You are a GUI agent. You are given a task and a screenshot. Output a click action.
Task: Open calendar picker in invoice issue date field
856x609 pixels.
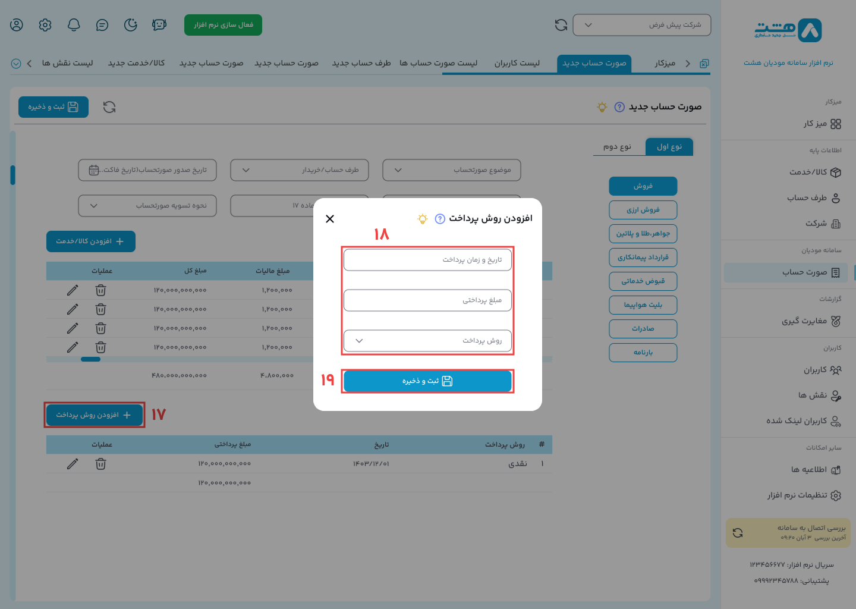tap(93, 170)
